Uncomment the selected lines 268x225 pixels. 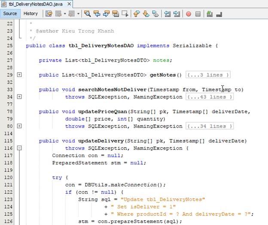(219, 14)
